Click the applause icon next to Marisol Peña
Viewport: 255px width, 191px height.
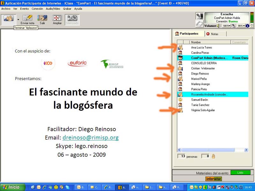180,79
